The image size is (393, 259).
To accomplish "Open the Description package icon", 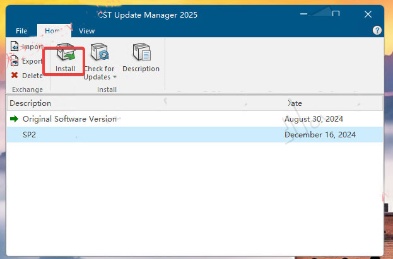I will (141, 52).
